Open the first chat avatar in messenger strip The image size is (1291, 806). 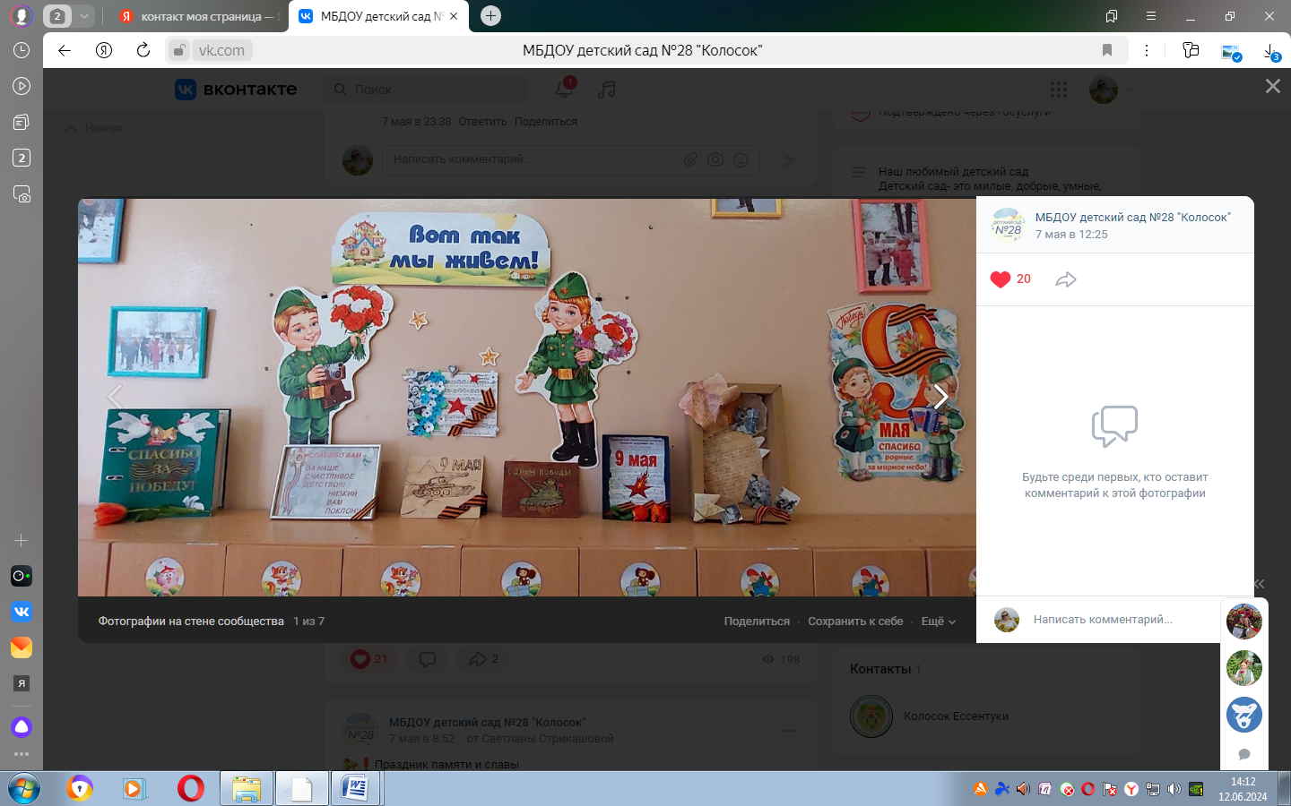[x=1244, y=622]
